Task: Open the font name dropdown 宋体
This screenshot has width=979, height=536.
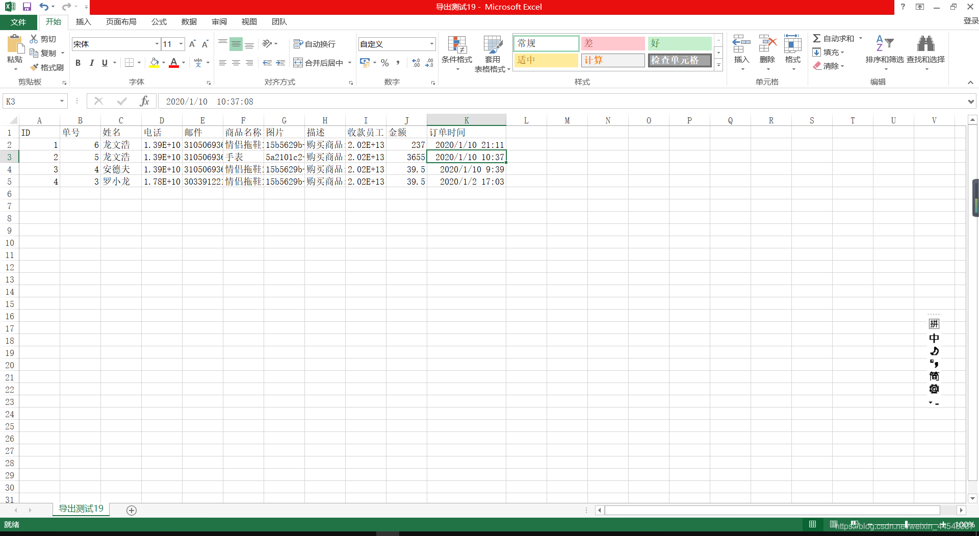Action: [x=157, y=44]
